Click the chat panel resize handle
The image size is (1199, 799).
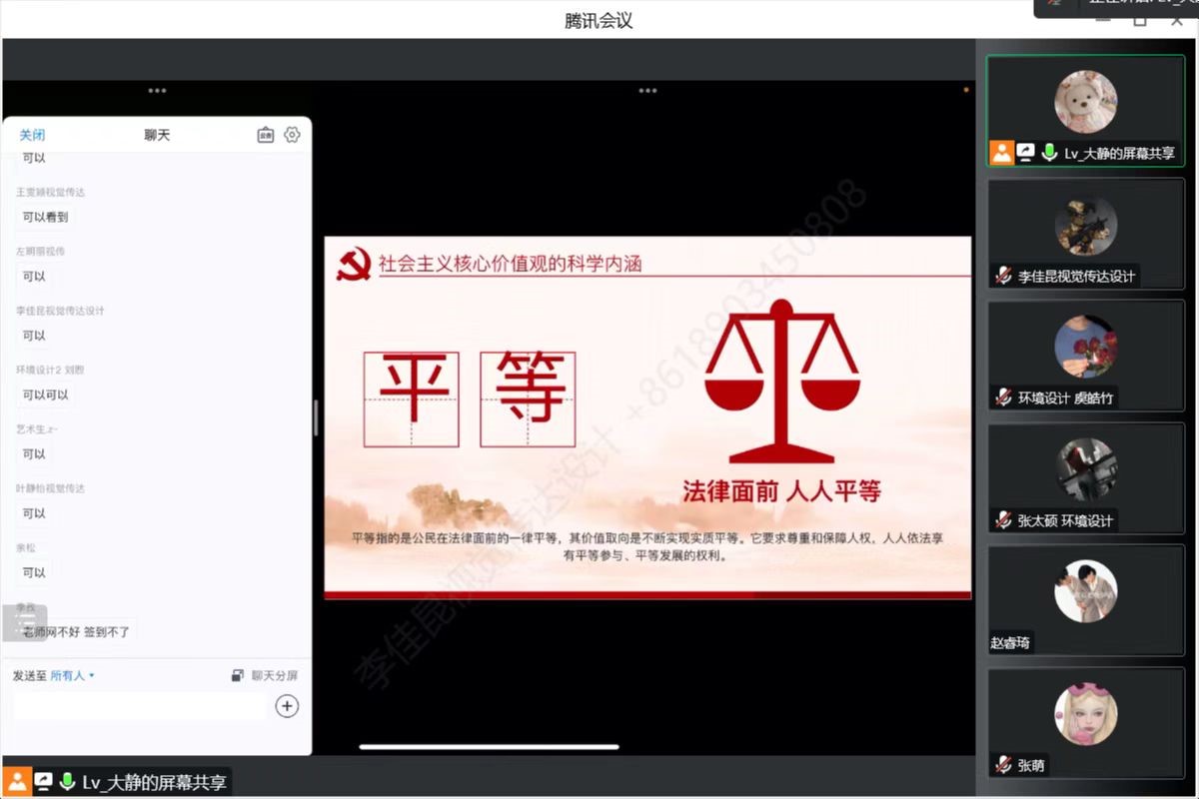click(316, 417)
